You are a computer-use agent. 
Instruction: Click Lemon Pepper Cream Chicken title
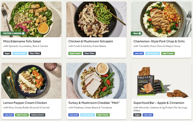coord(25,103)
